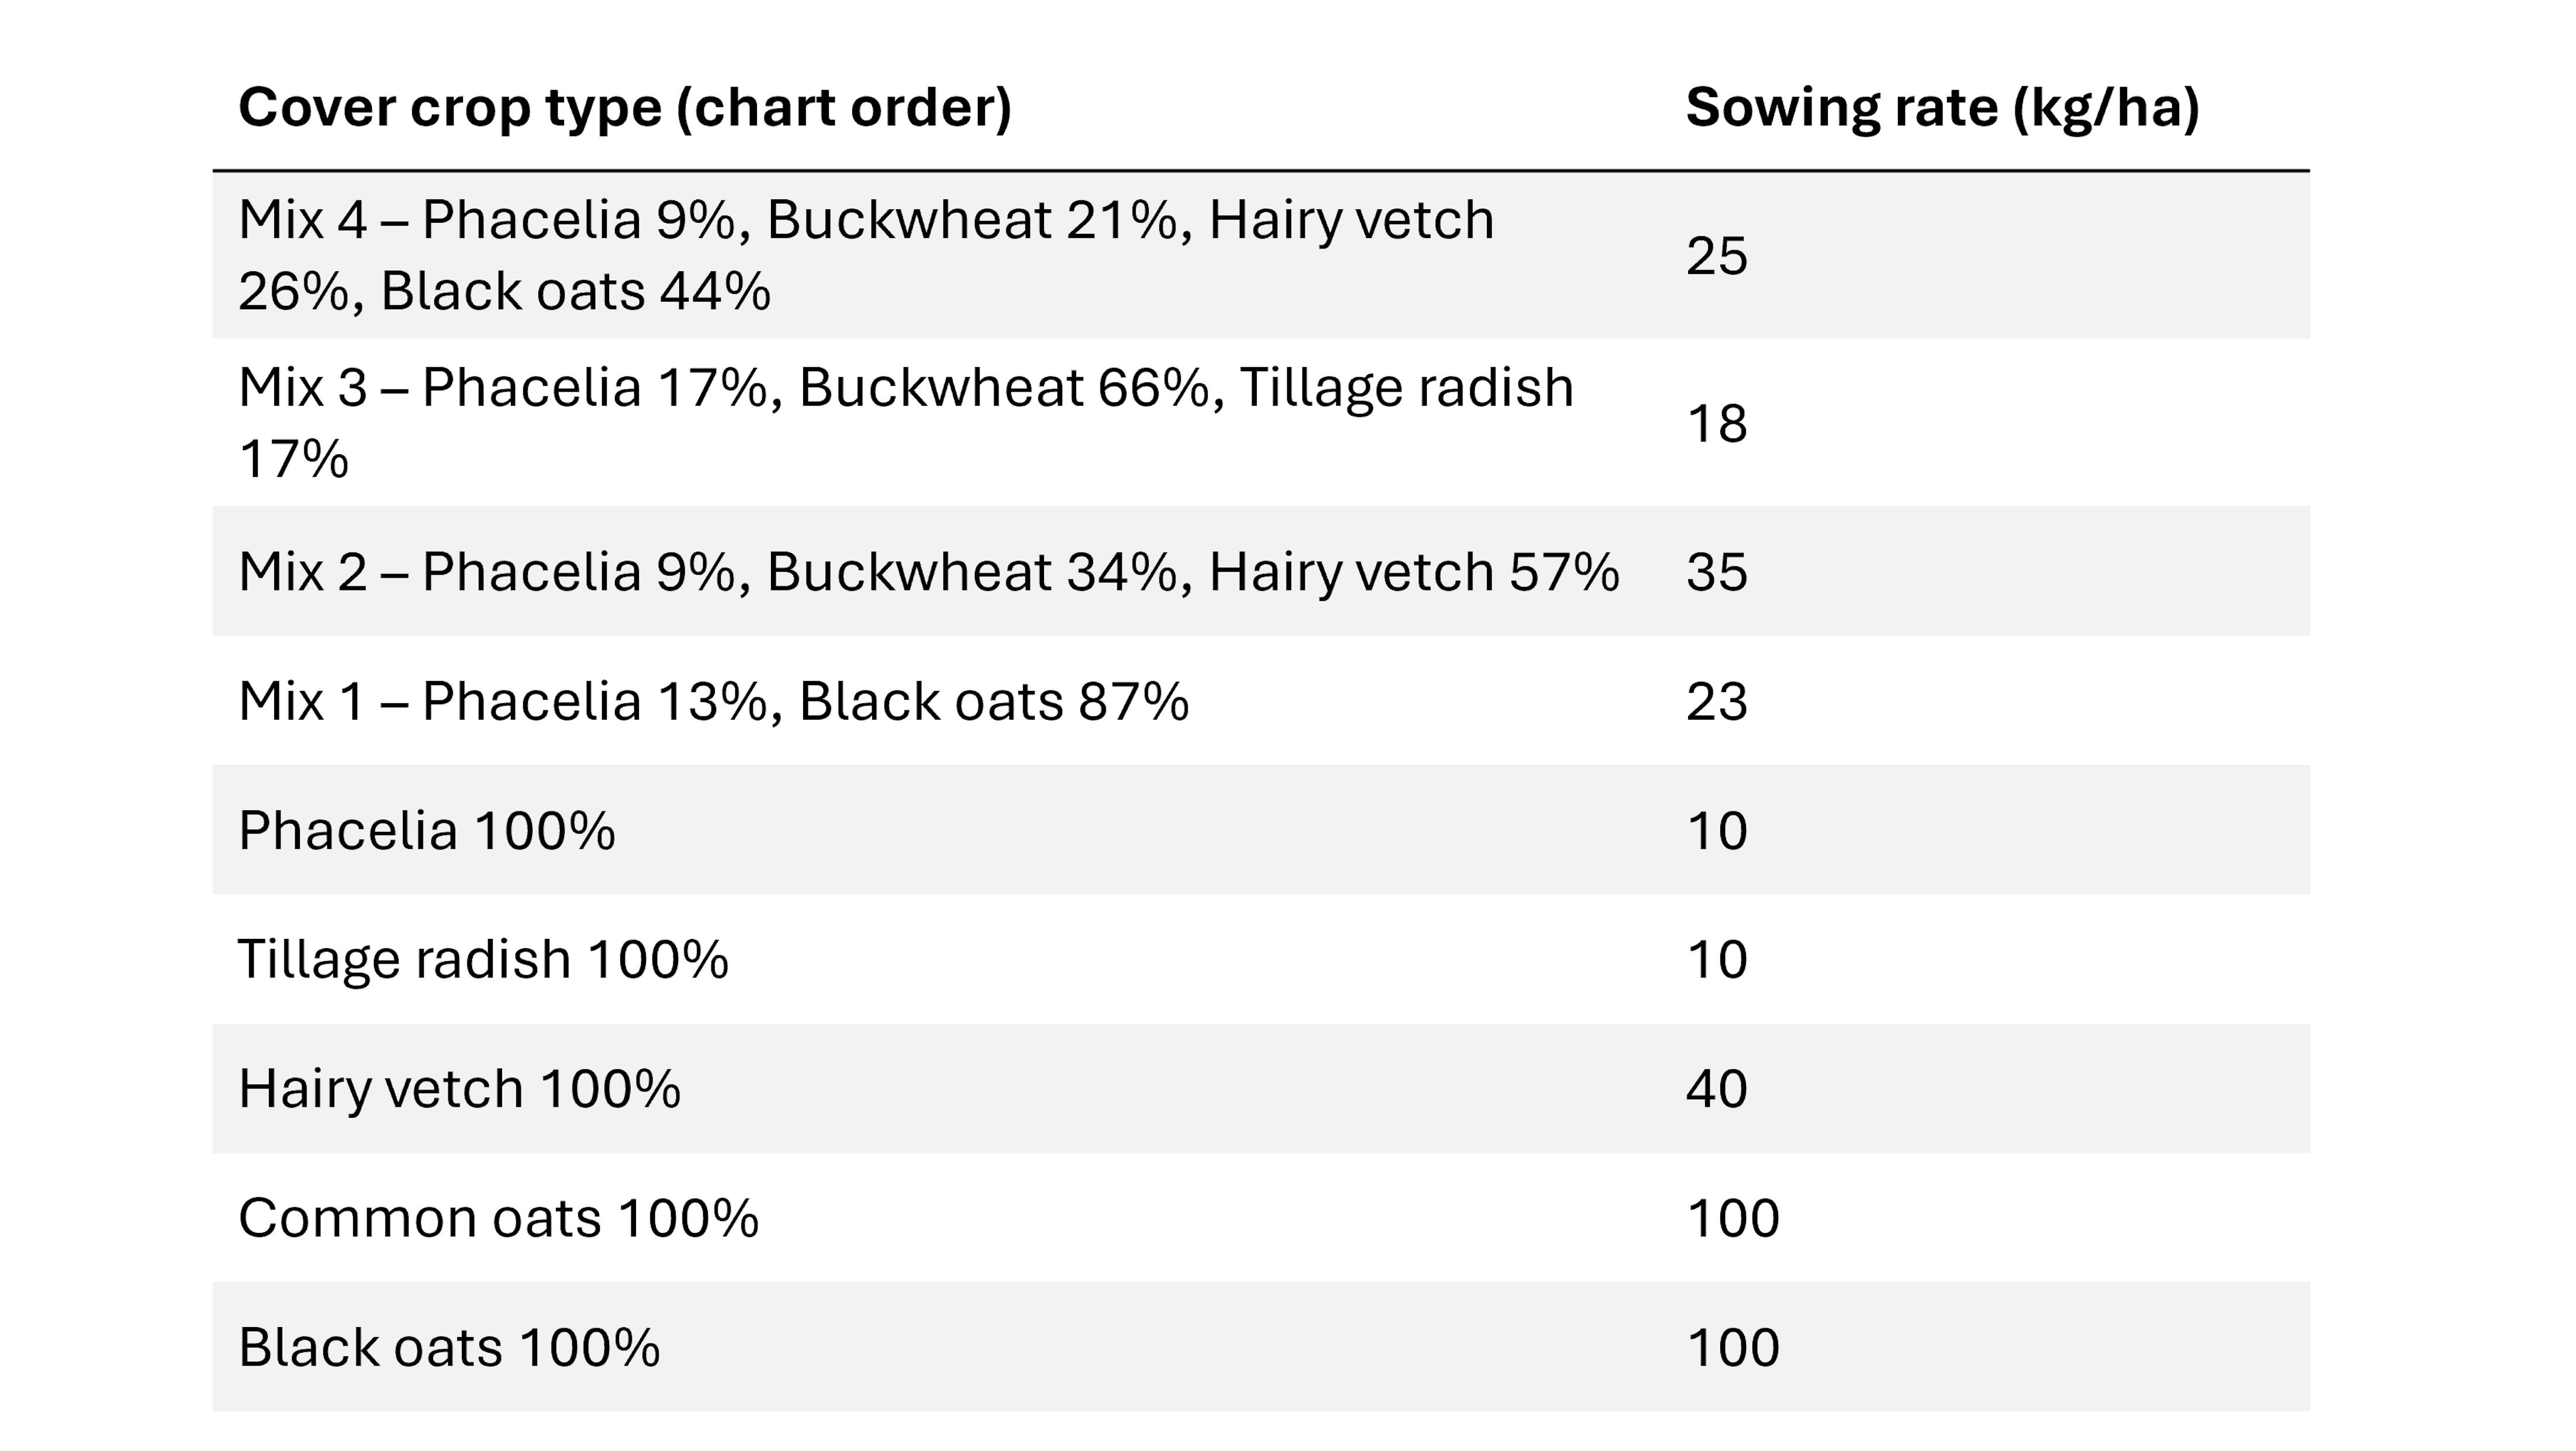Image resolution: width=2576 pixels, height=1451 pixels.
Task: Select sowing rate 35 for Mix 2
Action: (1717, 572)
